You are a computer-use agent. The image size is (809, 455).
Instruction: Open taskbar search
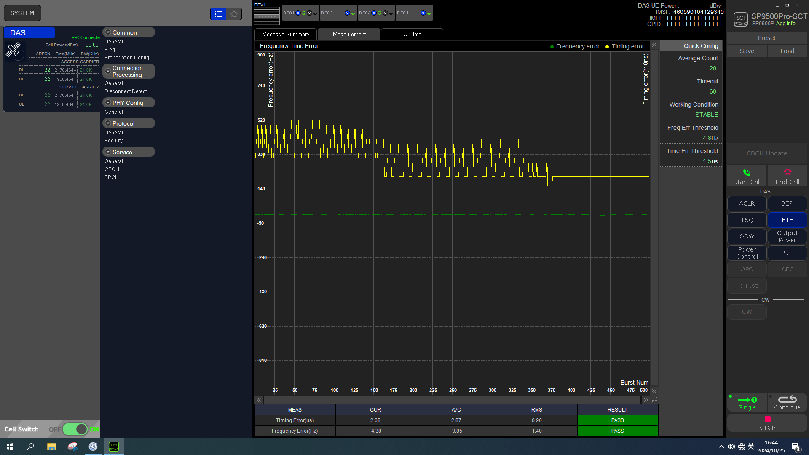pyautogui.click(x=30, y=447)
